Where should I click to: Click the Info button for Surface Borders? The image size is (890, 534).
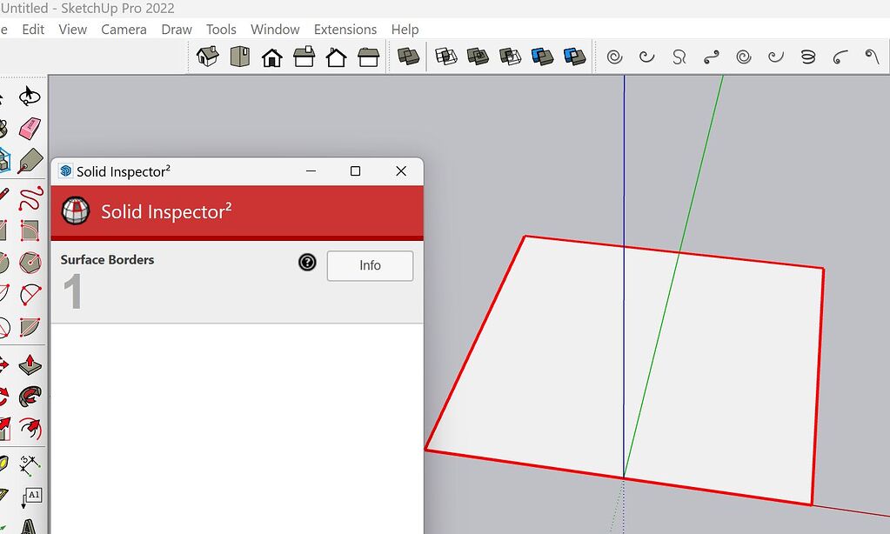pos(370,266)
